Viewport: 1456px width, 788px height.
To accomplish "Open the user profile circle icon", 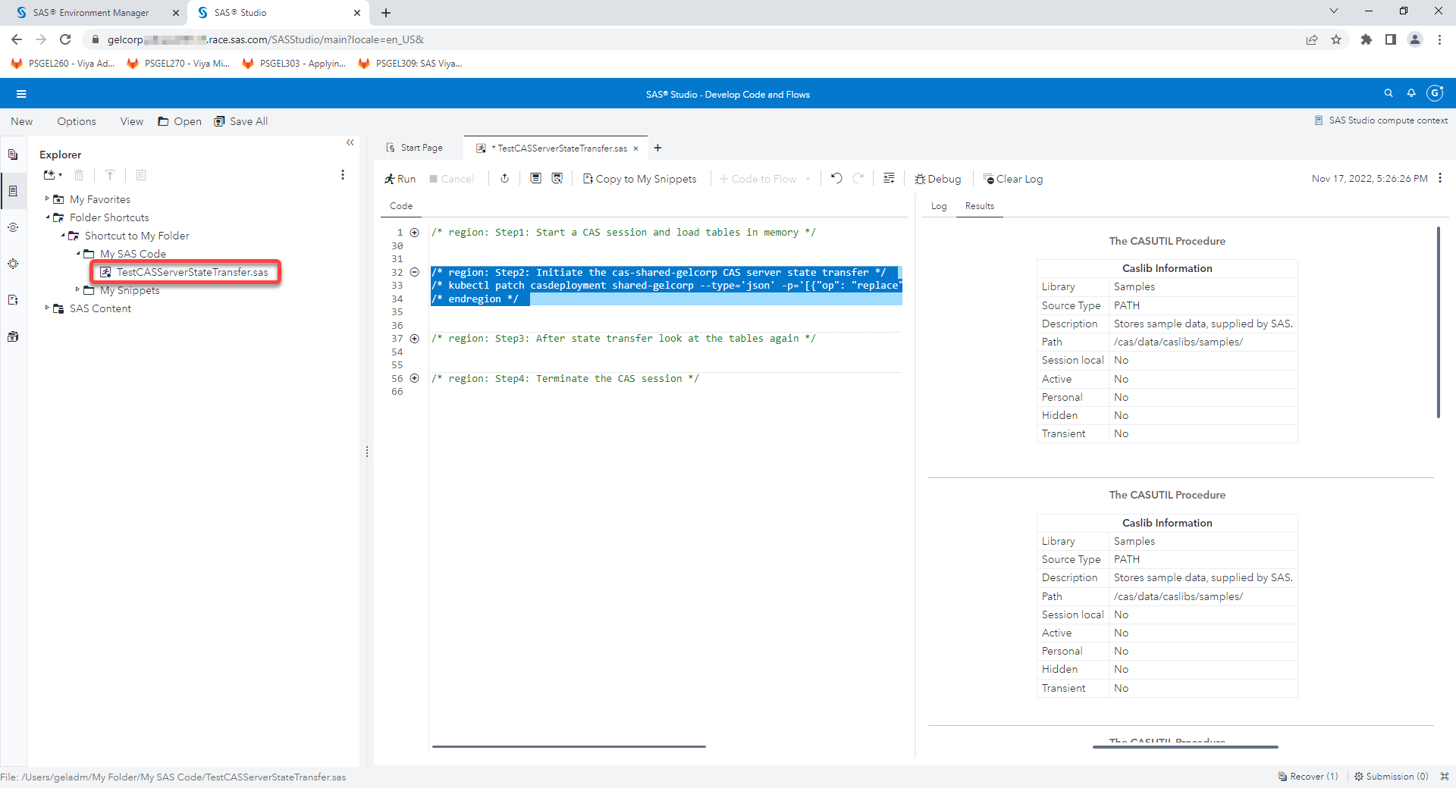I will click(x=1435, y=93).
